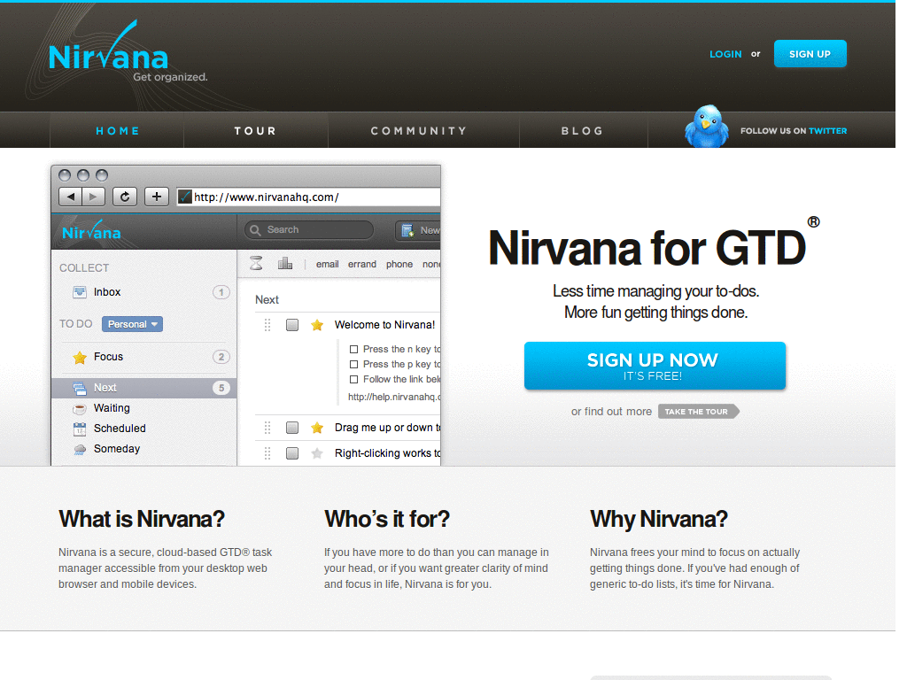Click drag handle of Welcome to Nirvana task
The image size is (907, 680).
(267, 325)
